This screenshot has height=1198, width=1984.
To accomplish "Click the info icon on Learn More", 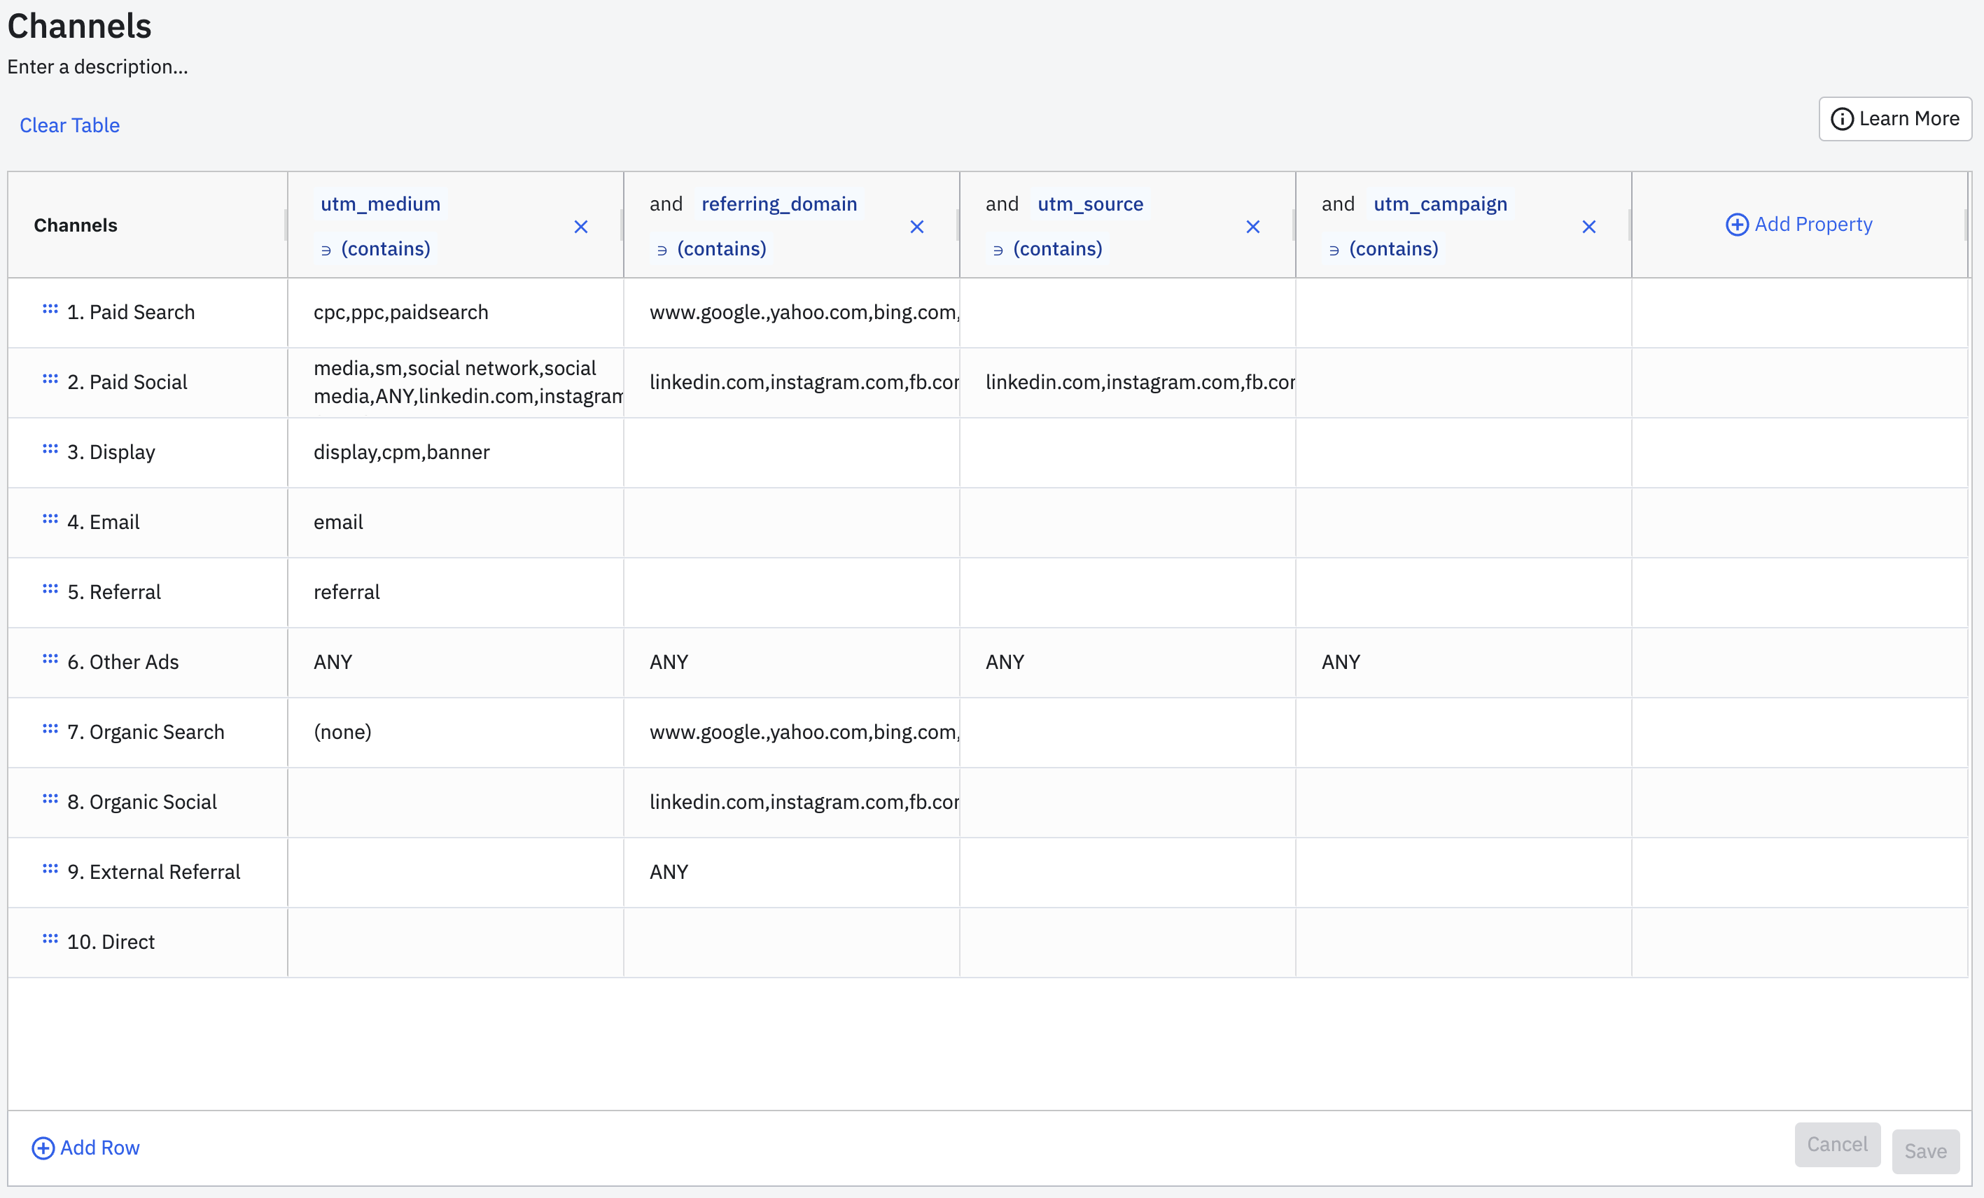I will click(x=1841, y=119).
